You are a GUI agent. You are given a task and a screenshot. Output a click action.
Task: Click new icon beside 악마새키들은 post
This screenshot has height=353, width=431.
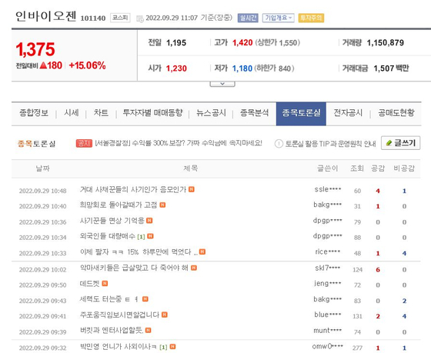(x=194, y=268)
